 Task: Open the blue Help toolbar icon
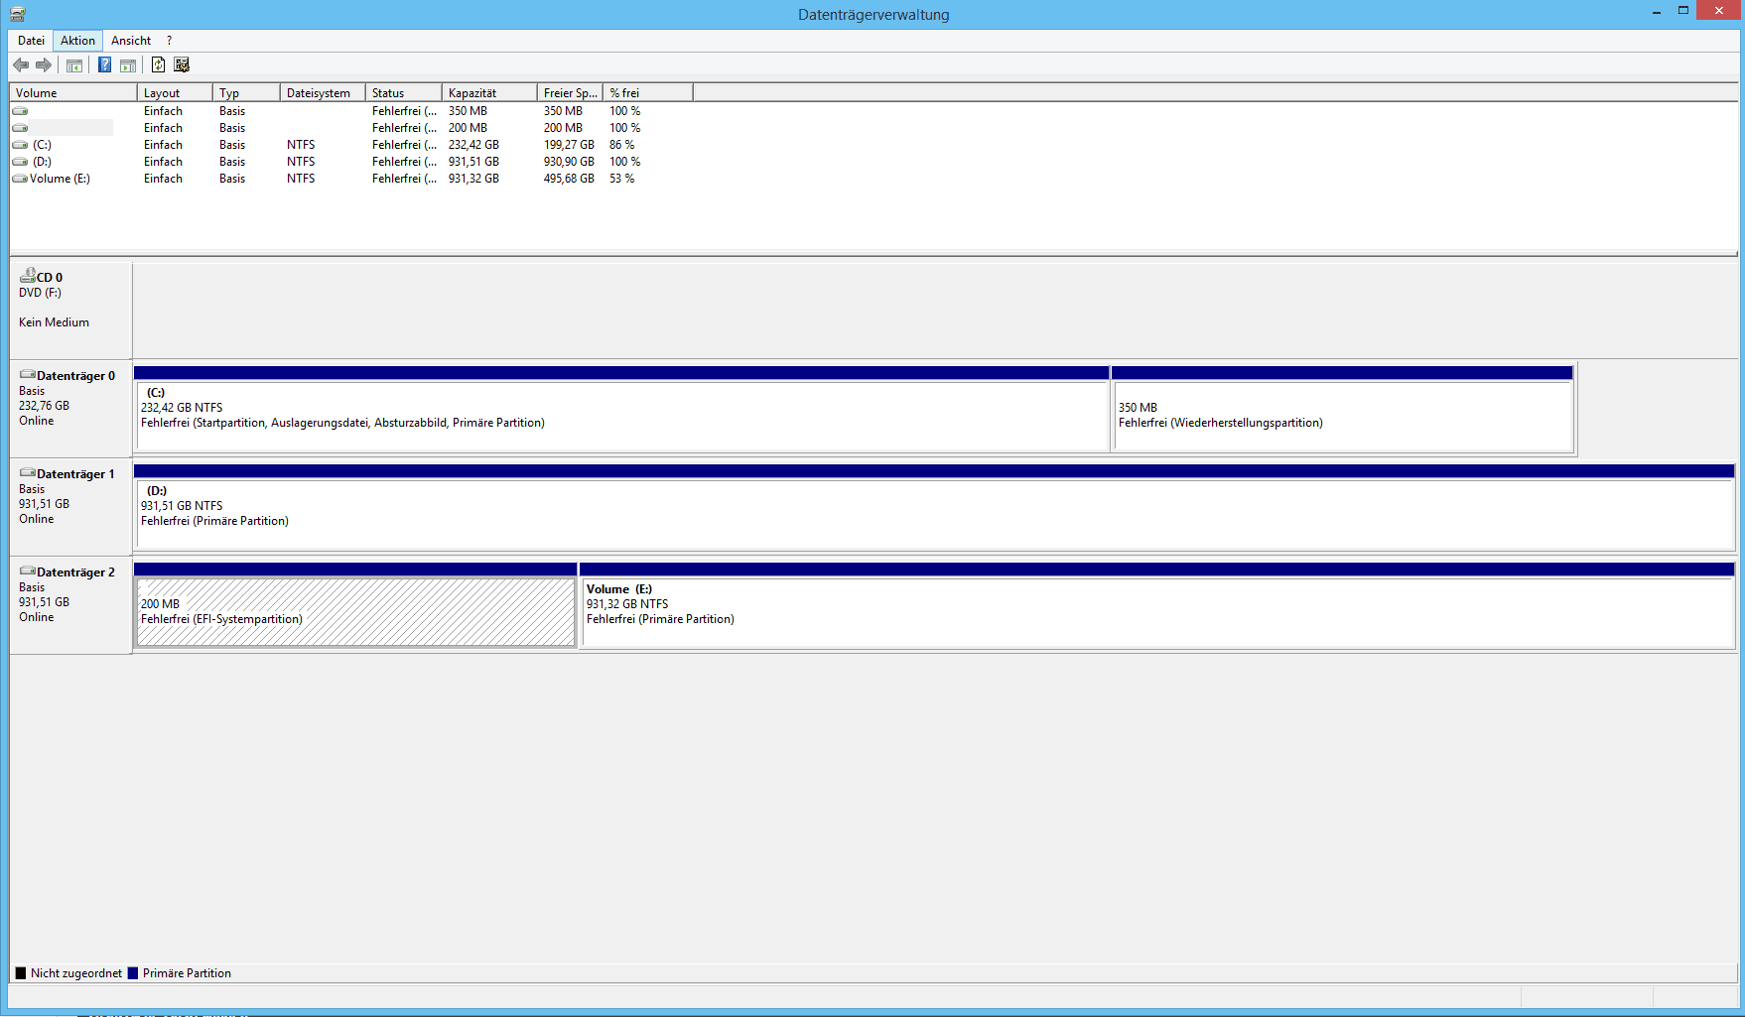(104, 65)
